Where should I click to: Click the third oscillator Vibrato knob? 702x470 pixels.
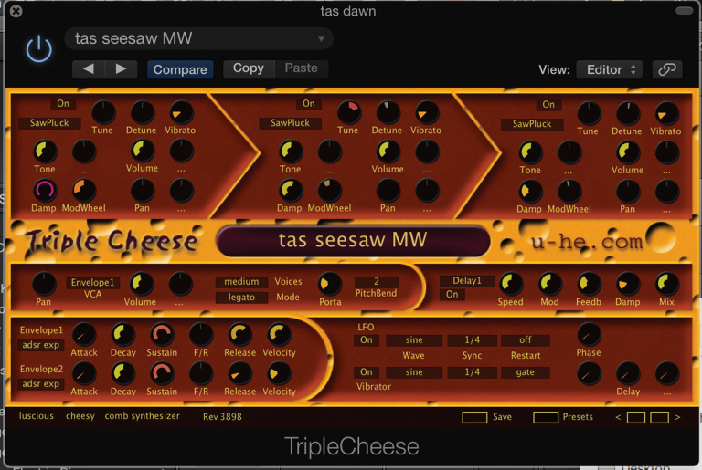coord(666,113)
